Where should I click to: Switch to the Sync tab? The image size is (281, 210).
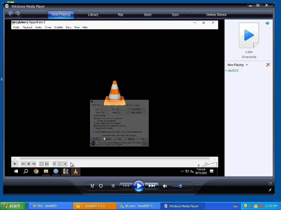pos(175,15)
